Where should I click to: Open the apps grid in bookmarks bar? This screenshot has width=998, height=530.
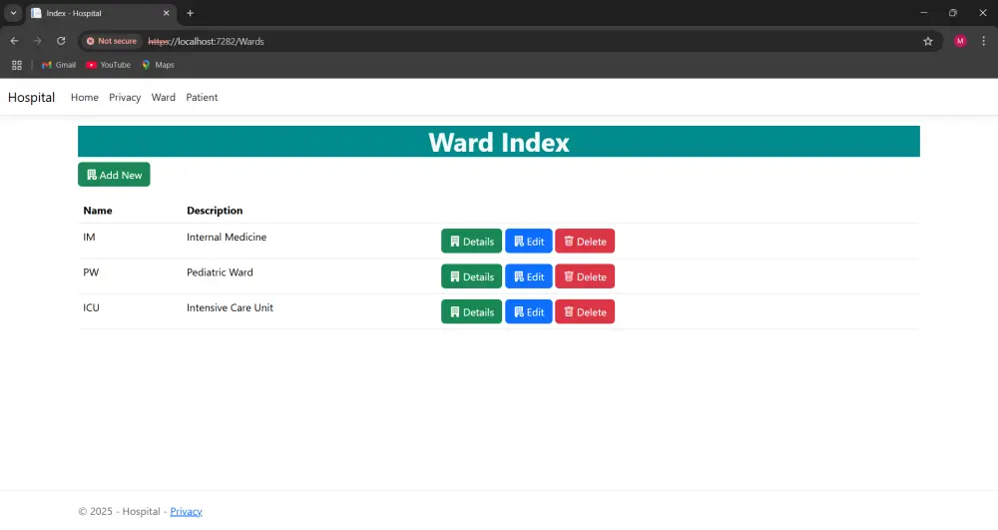[17, 65]
